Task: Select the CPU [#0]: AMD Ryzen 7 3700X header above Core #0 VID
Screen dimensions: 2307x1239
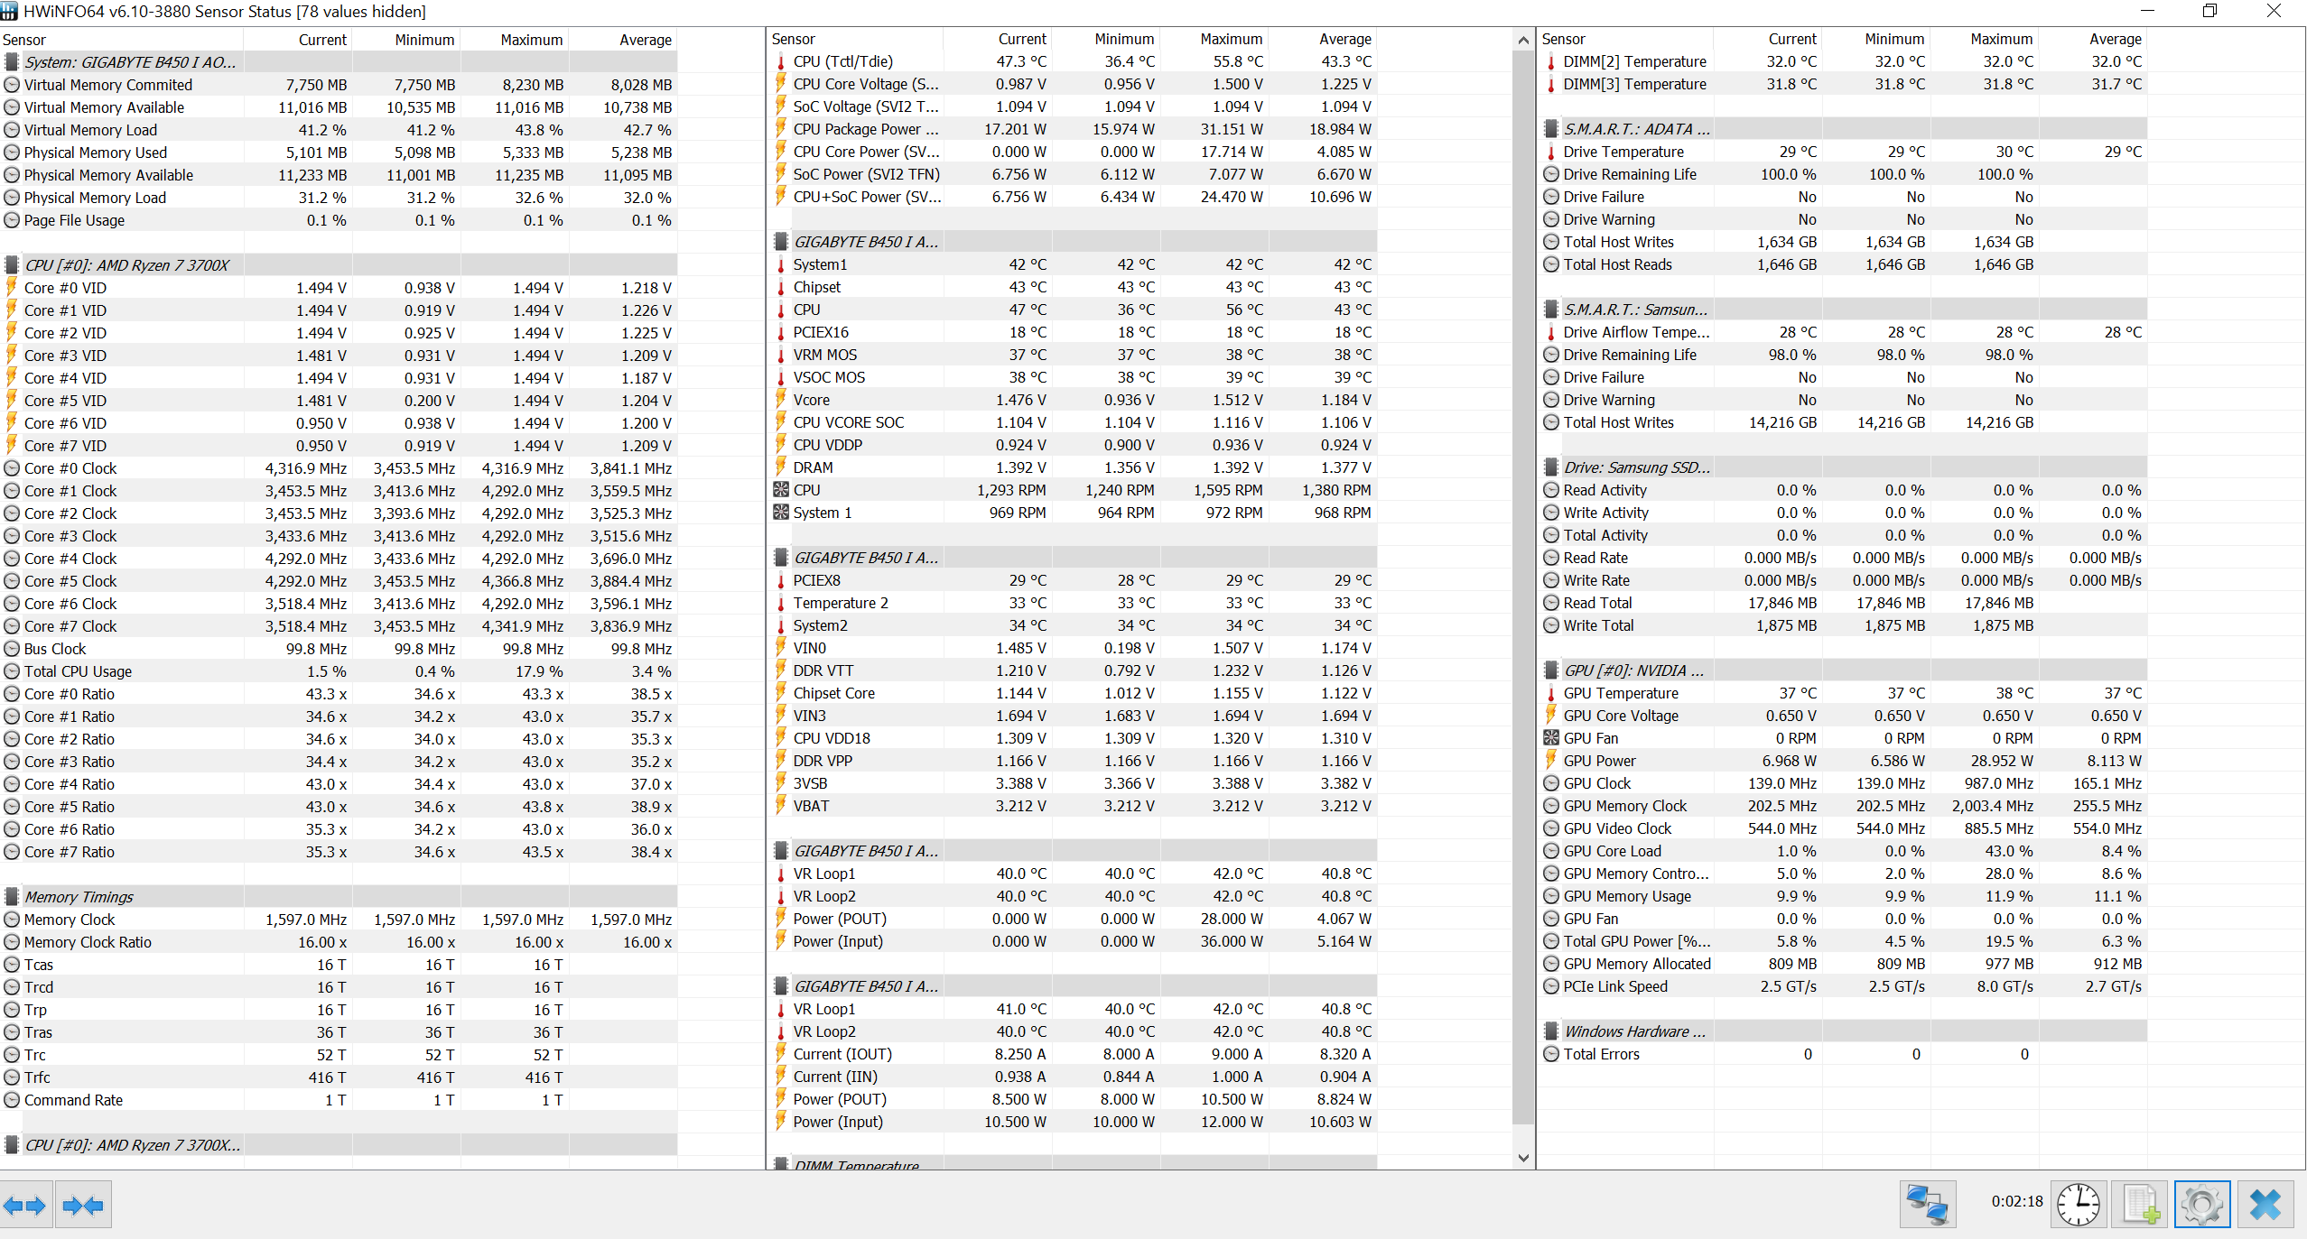Action: click(x=340, y=265)
